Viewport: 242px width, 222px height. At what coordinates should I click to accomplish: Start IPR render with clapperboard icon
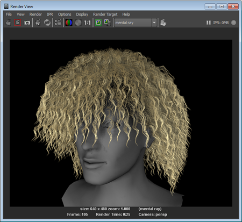point(38,23)
